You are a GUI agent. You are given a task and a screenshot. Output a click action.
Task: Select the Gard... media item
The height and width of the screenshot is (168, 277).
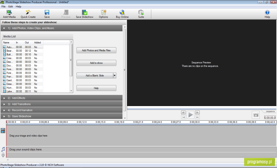coord(23,81)
